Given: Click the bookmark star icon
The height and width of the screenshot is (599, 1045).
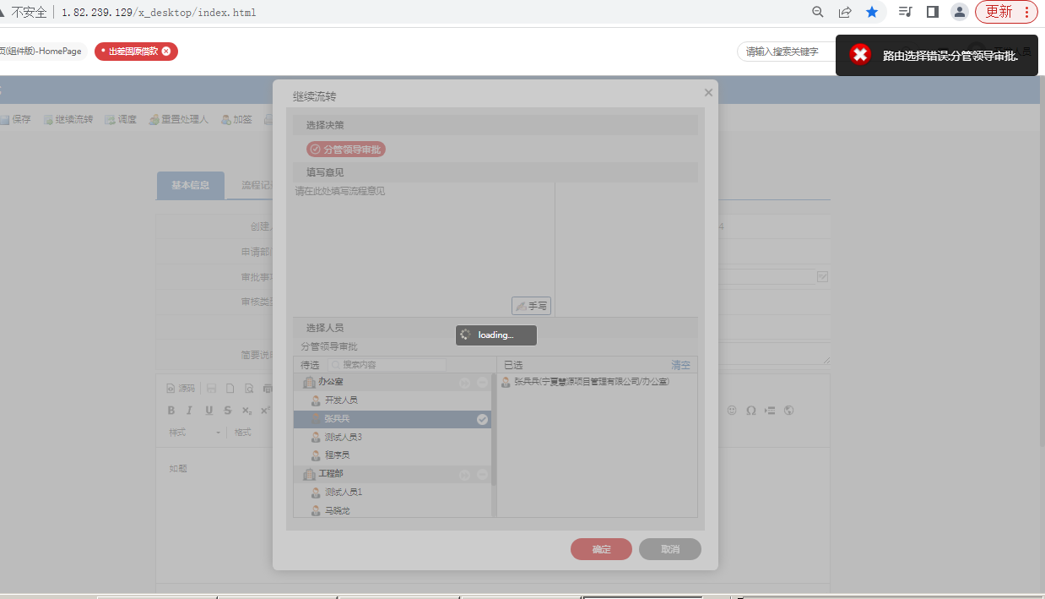Looking at the screenshot, I should point(872,12).
